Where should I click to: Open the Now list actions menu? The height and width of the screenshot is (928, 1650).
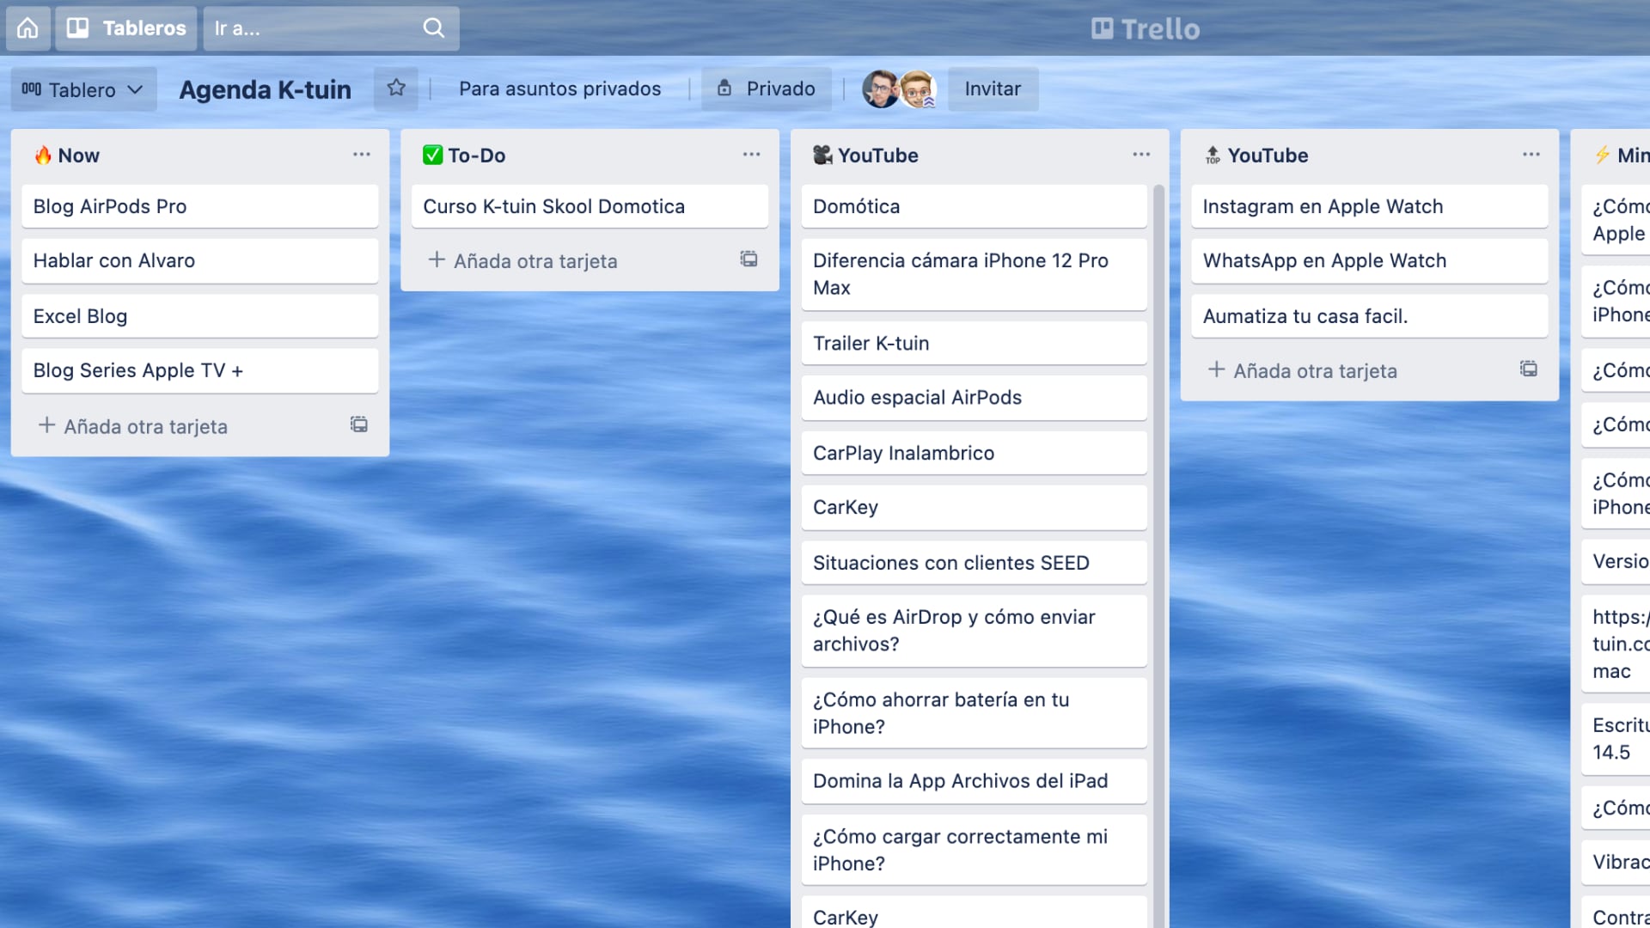(x=362, y=155)
